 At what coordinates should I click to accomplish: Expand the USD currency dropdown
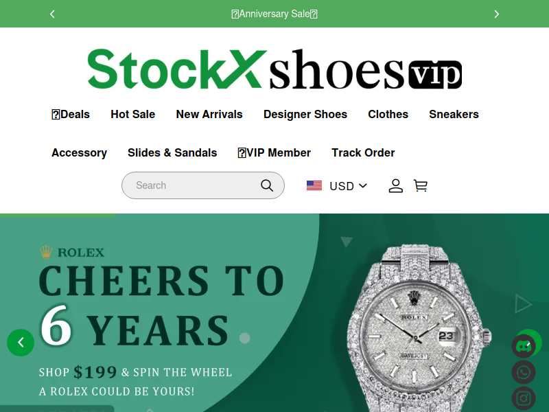[348, 186]
